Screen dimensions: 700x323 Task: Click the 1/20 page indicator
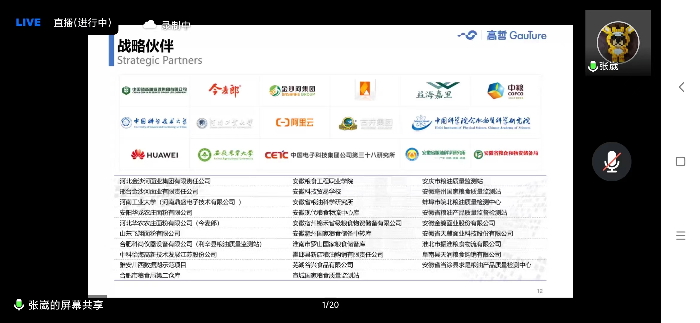pos(330,305)
